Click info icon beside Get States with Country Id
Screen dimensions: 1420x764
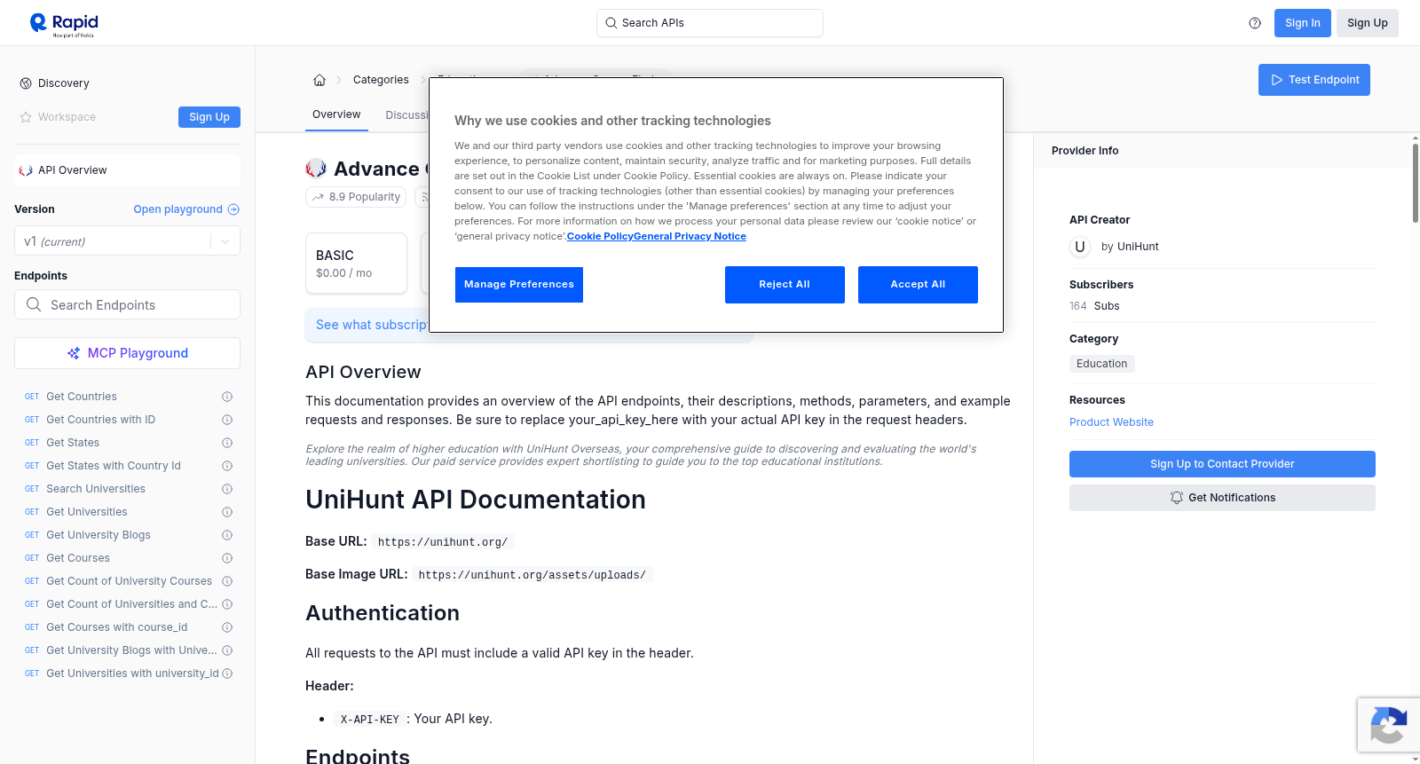tap(227, 466)
